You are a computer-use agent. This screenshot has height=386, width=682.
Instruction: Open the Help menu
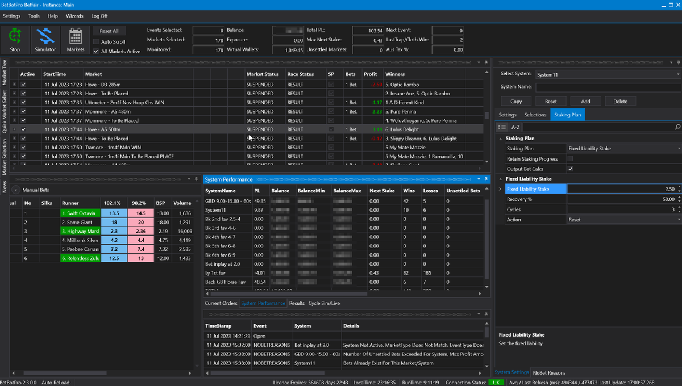point(53,16)
